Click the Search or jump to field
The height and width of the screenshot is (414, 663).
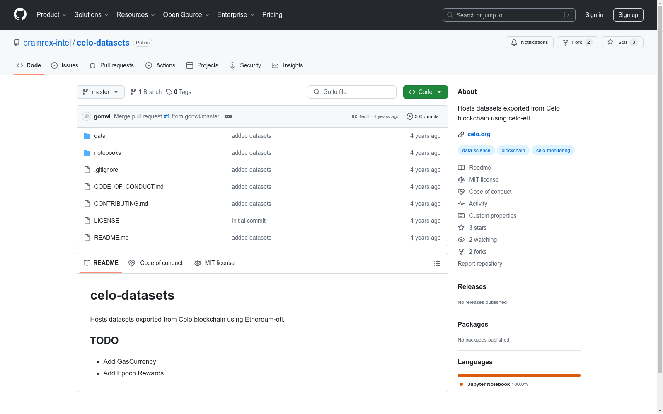coord(509,15)
